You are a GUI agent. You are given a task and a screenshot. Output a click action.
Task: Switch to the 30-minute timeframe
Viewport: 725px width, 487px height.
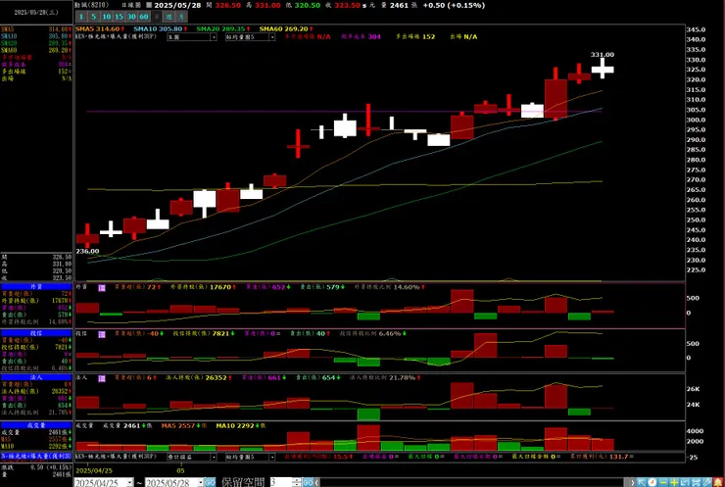tap(131, 17)
